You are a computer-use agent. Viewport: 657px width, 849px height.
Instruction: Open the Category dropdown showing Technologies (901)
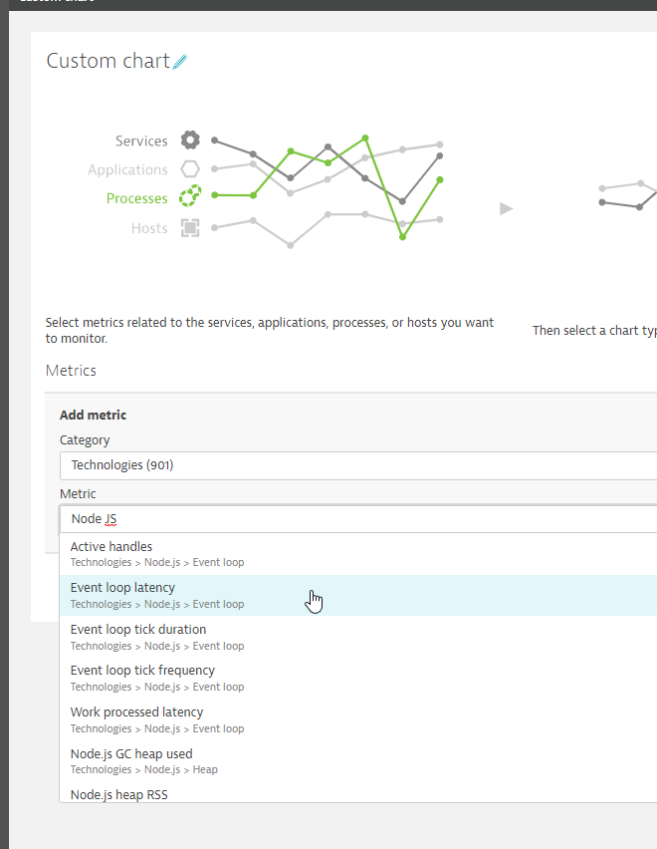coord(358,465)
